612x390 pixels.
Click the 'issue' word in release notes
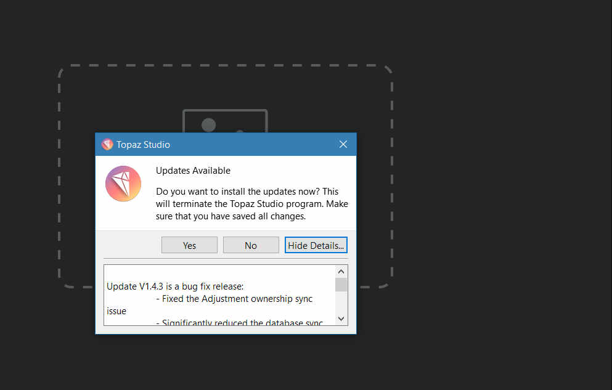pos(116,311)
